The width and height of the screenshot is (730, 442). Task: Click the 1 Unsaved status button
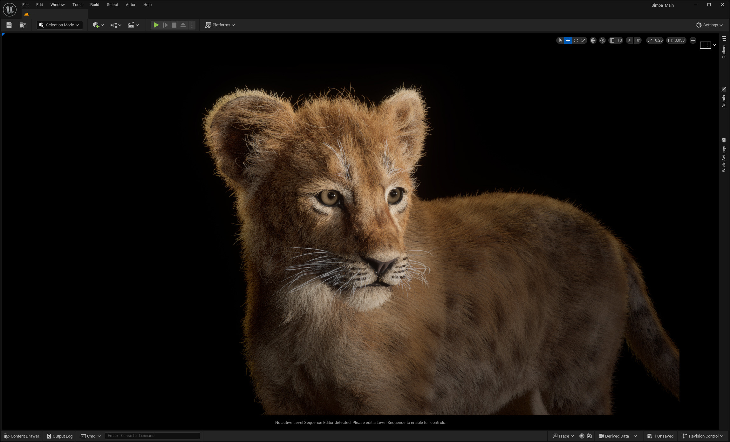(x=661, y=436)
